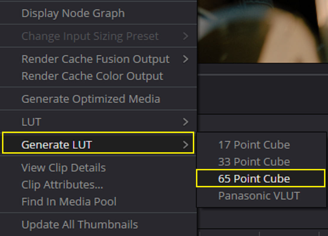The height and width of the screenshot is (236, 328).
Task: Choose Render Cache Color Output
Action: (98, 76)
